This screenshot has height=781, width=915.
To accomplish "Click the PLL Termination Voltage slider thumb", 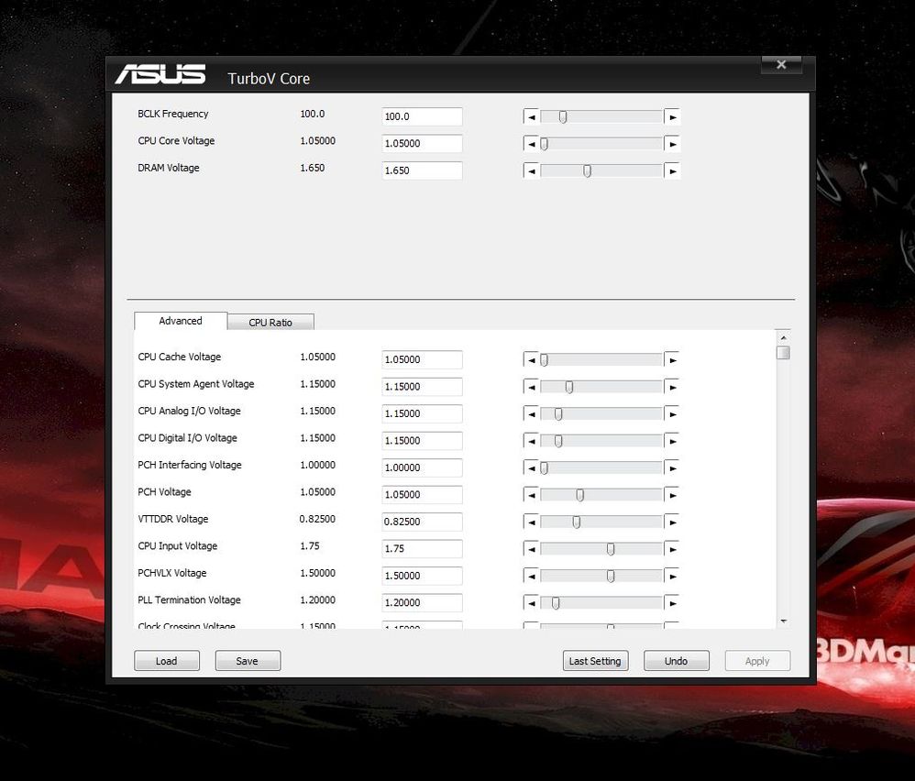I will (x=556, y=603).
